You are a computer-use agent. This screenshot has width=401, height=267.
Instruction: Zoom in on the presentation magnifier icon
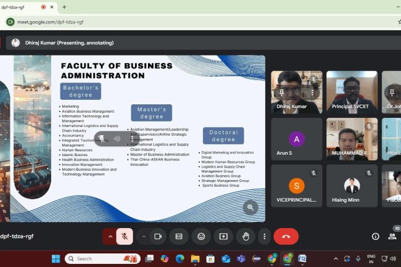click(x=250, y=207)
